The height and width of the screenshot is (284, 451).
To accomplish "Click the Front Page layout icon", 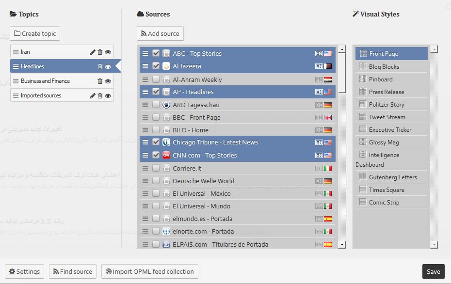I will click(x=364, y=53).
